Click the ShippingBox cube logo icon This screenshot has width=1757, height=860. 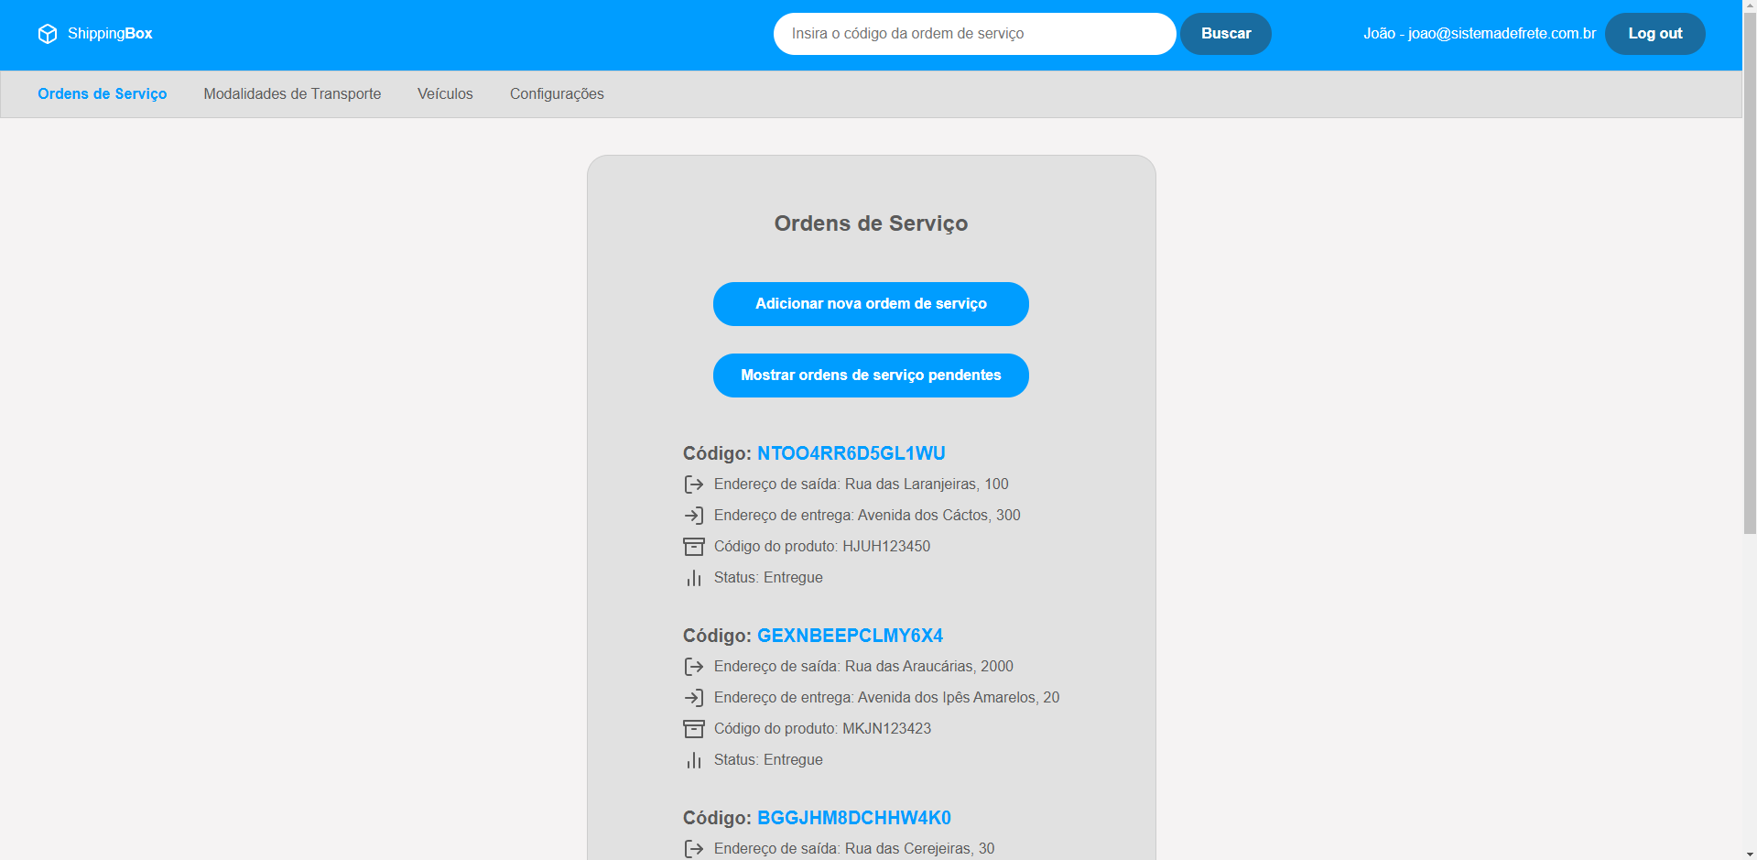(48, 33)
